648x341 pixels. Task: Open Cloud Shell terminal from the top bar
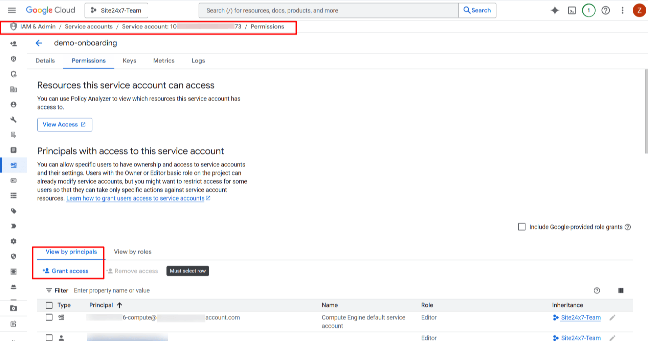click(x=572, y=10)
